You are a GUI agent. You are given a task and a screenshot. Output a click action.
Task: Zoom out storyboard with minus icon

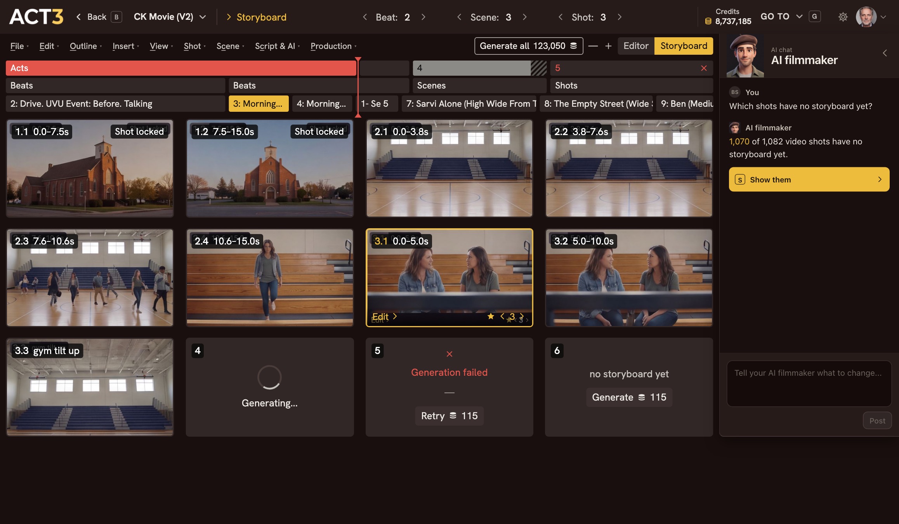pyautogui.click(x=593, y=46)
